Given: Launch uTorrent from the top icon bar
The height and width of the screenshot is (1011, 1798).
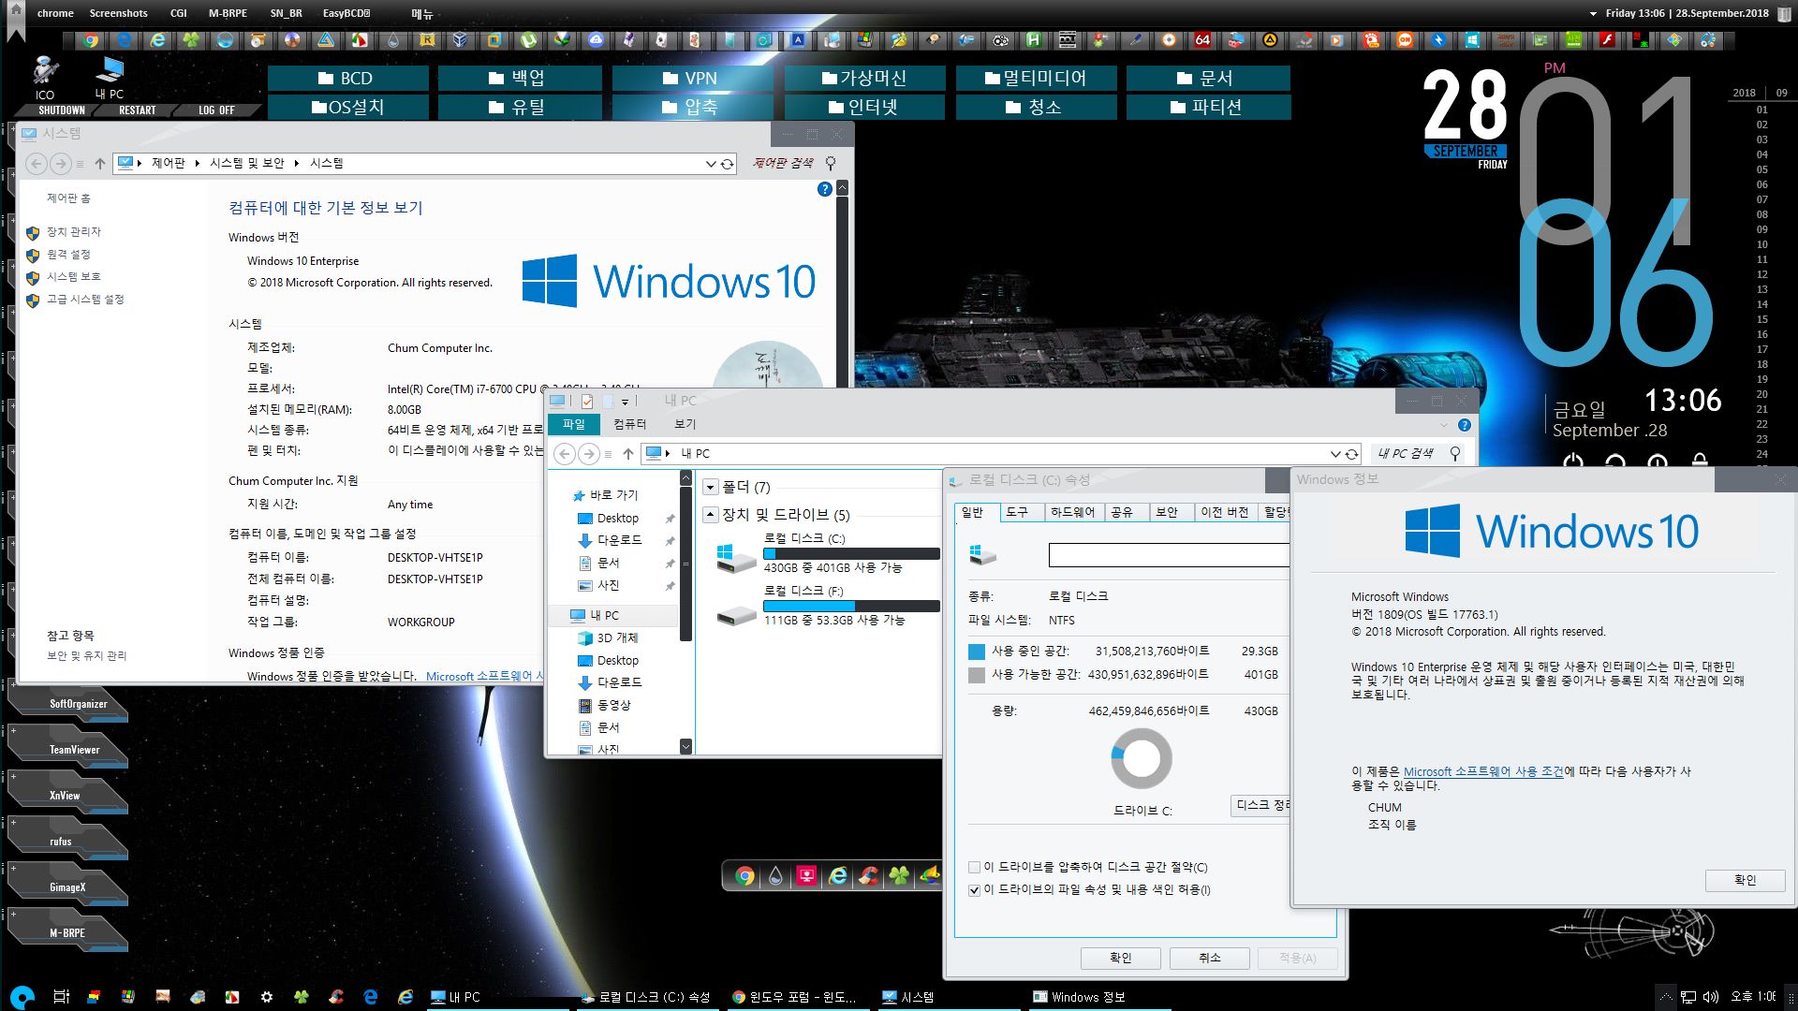Looking at the screenshot, I should (528, 40).
